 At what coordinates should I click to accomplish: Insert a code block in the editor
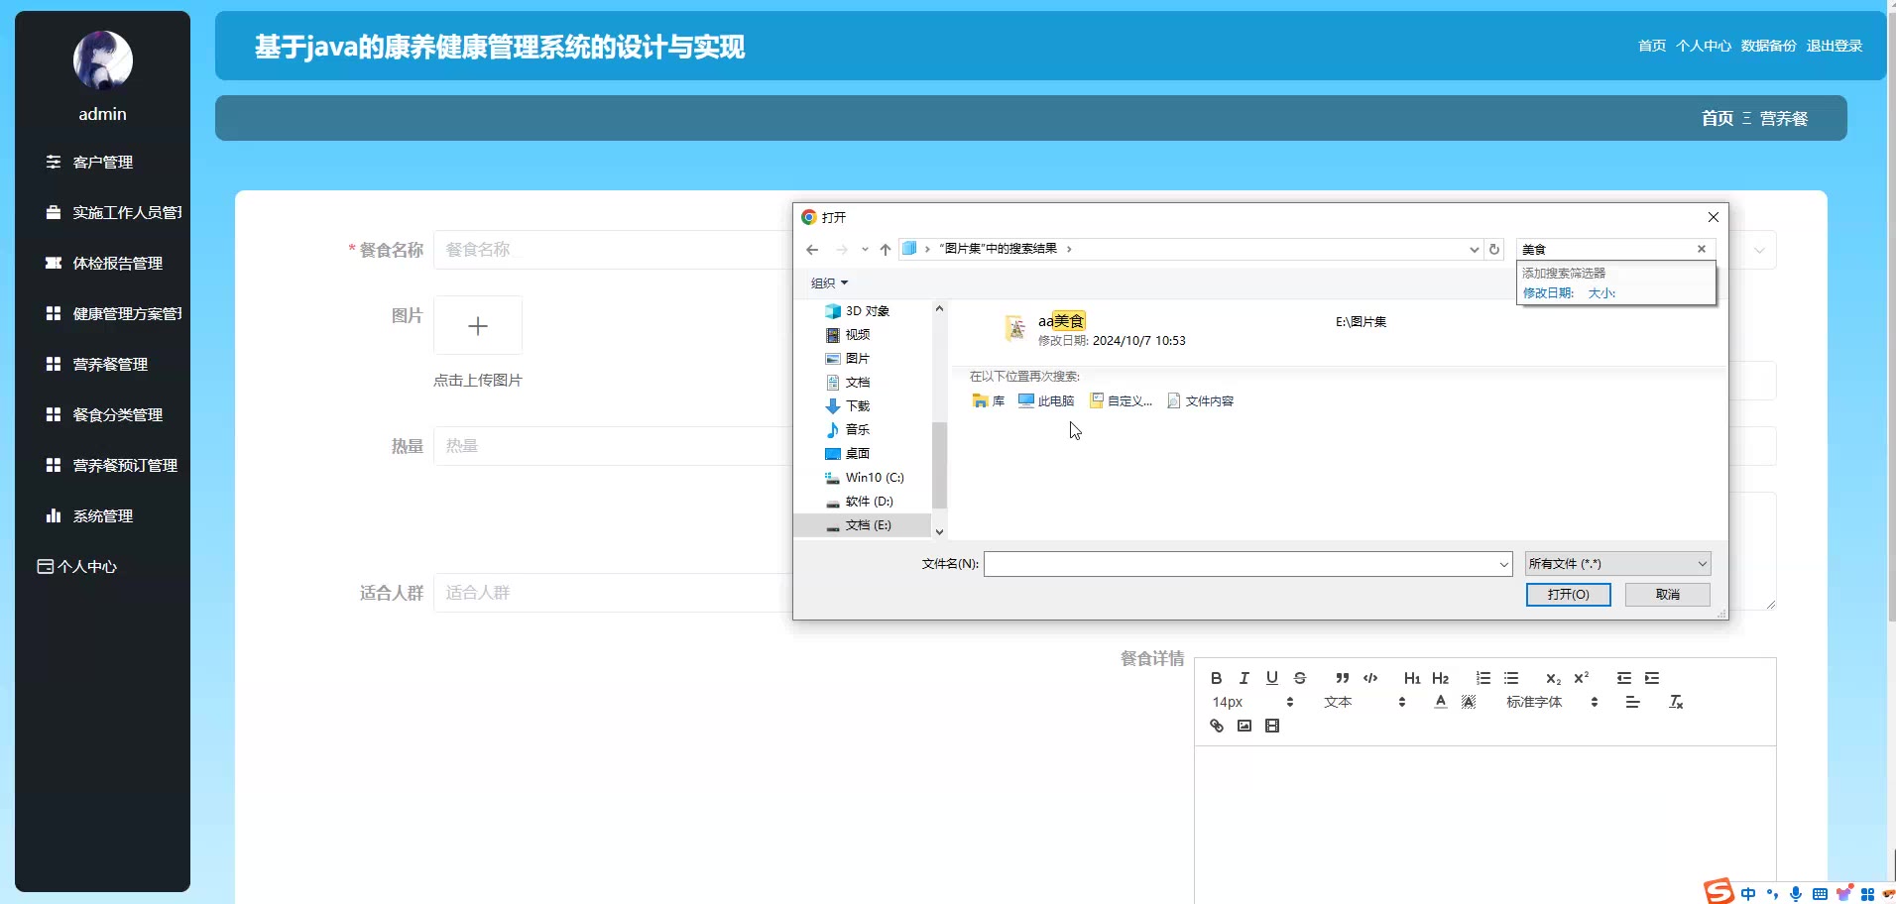coord(1370,678)
